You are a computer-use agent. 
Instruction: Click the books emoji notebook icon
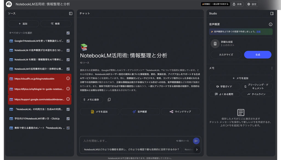[x=84, y=47]
